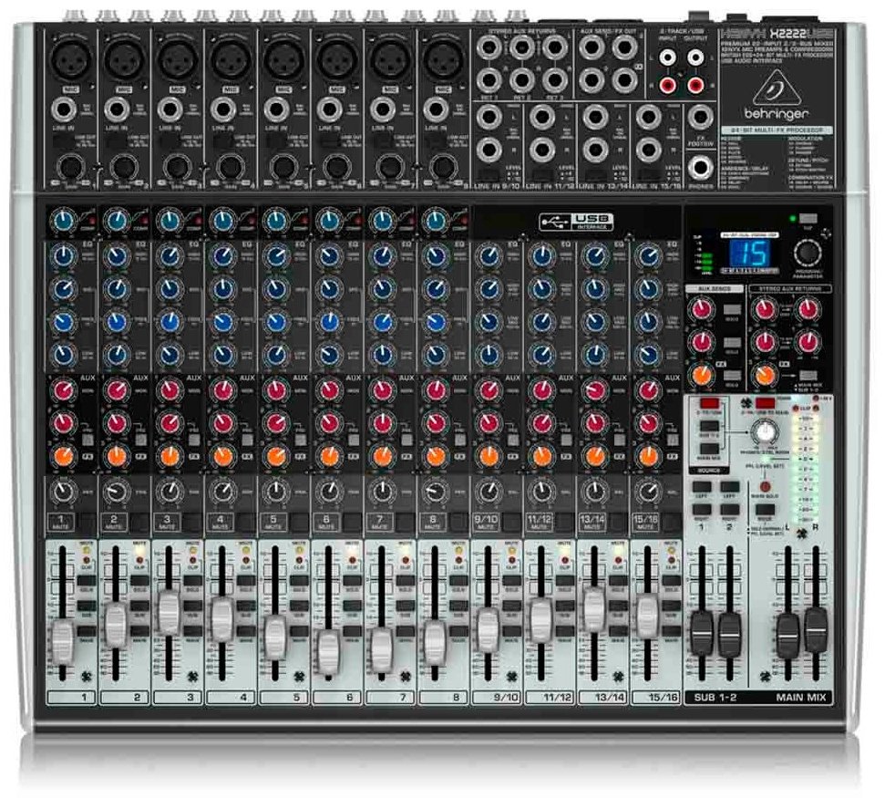This screenshot has height=798, width=885.
Task: Click channel 2 EQ HIGH knob
Action: 117,256
